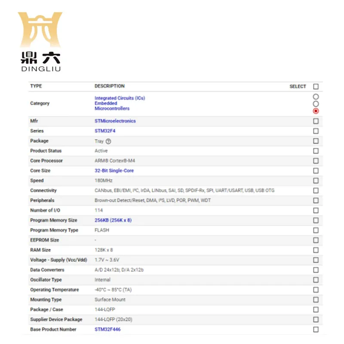Click the CANbus connectivity list text
The width and height of the screenshot is (344, 344).
tap(184, 190)
